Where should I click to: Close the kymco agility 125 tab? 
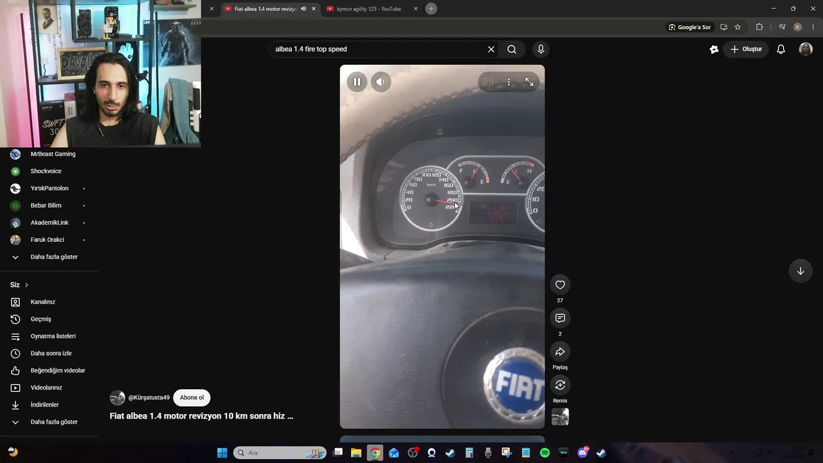click(x=415, y=9)
